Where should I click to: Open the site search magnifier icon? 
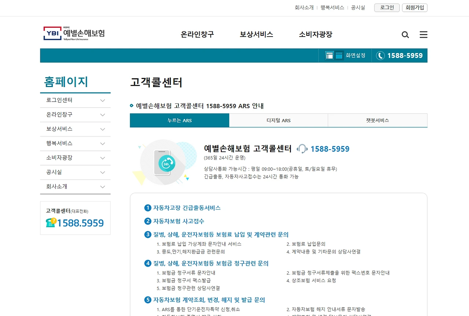(405, 35)
